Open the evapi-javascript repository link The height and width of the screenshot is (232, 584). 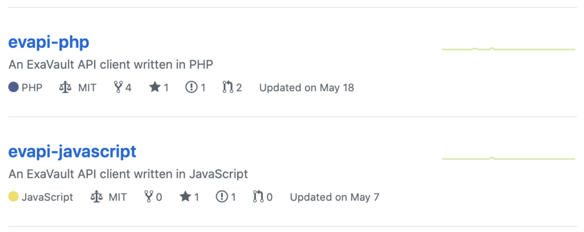(72, 152)
